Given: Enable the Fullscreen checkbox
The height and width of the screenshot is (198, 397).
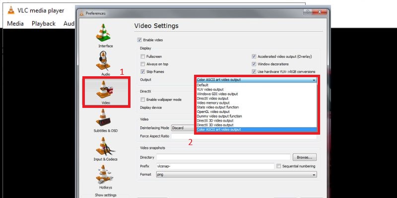Looking at the screenshot, I should [x=143, y=56].
